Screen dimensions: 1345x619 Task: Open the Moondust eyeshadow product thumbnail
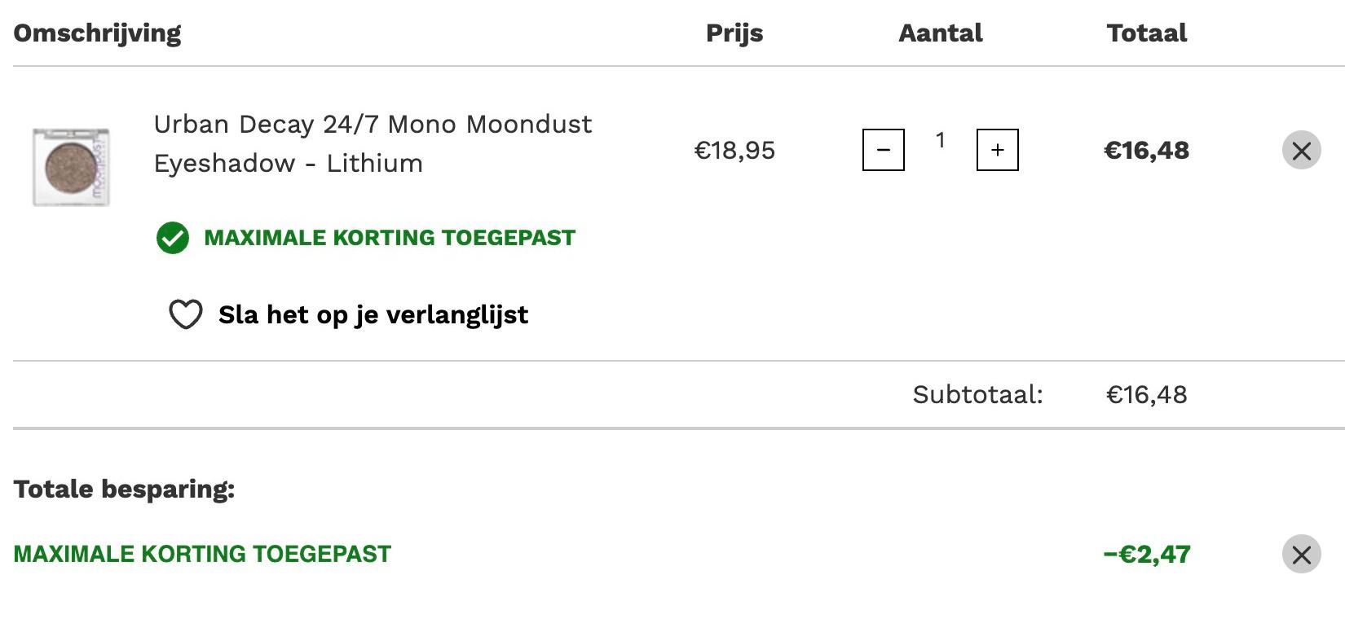point(71,166)
